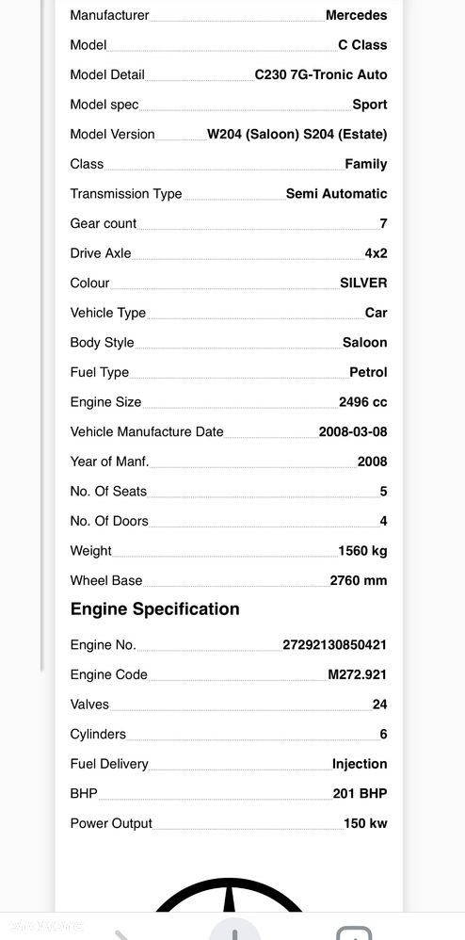Viewport: 465px width, 940px height.
Task: Click the C230 7G-Tronic Auto model detail
Action: (321, 75)
